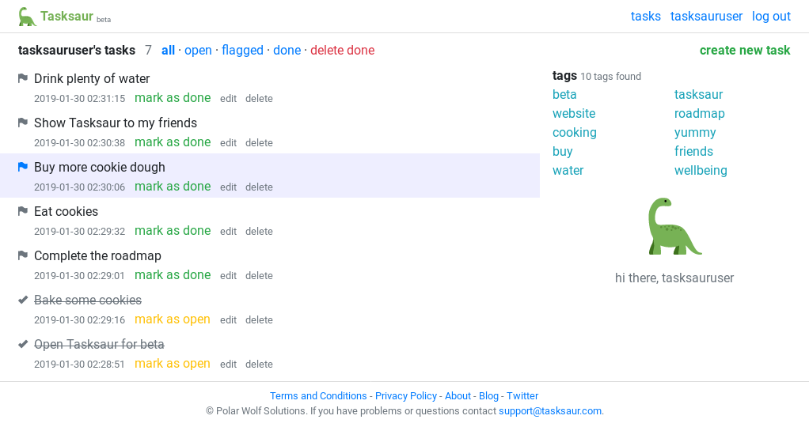Click the Tasksaur dinosaur logo icon
Image resolution: width=809 pixels, height=427 pixels.
(27, 17)
